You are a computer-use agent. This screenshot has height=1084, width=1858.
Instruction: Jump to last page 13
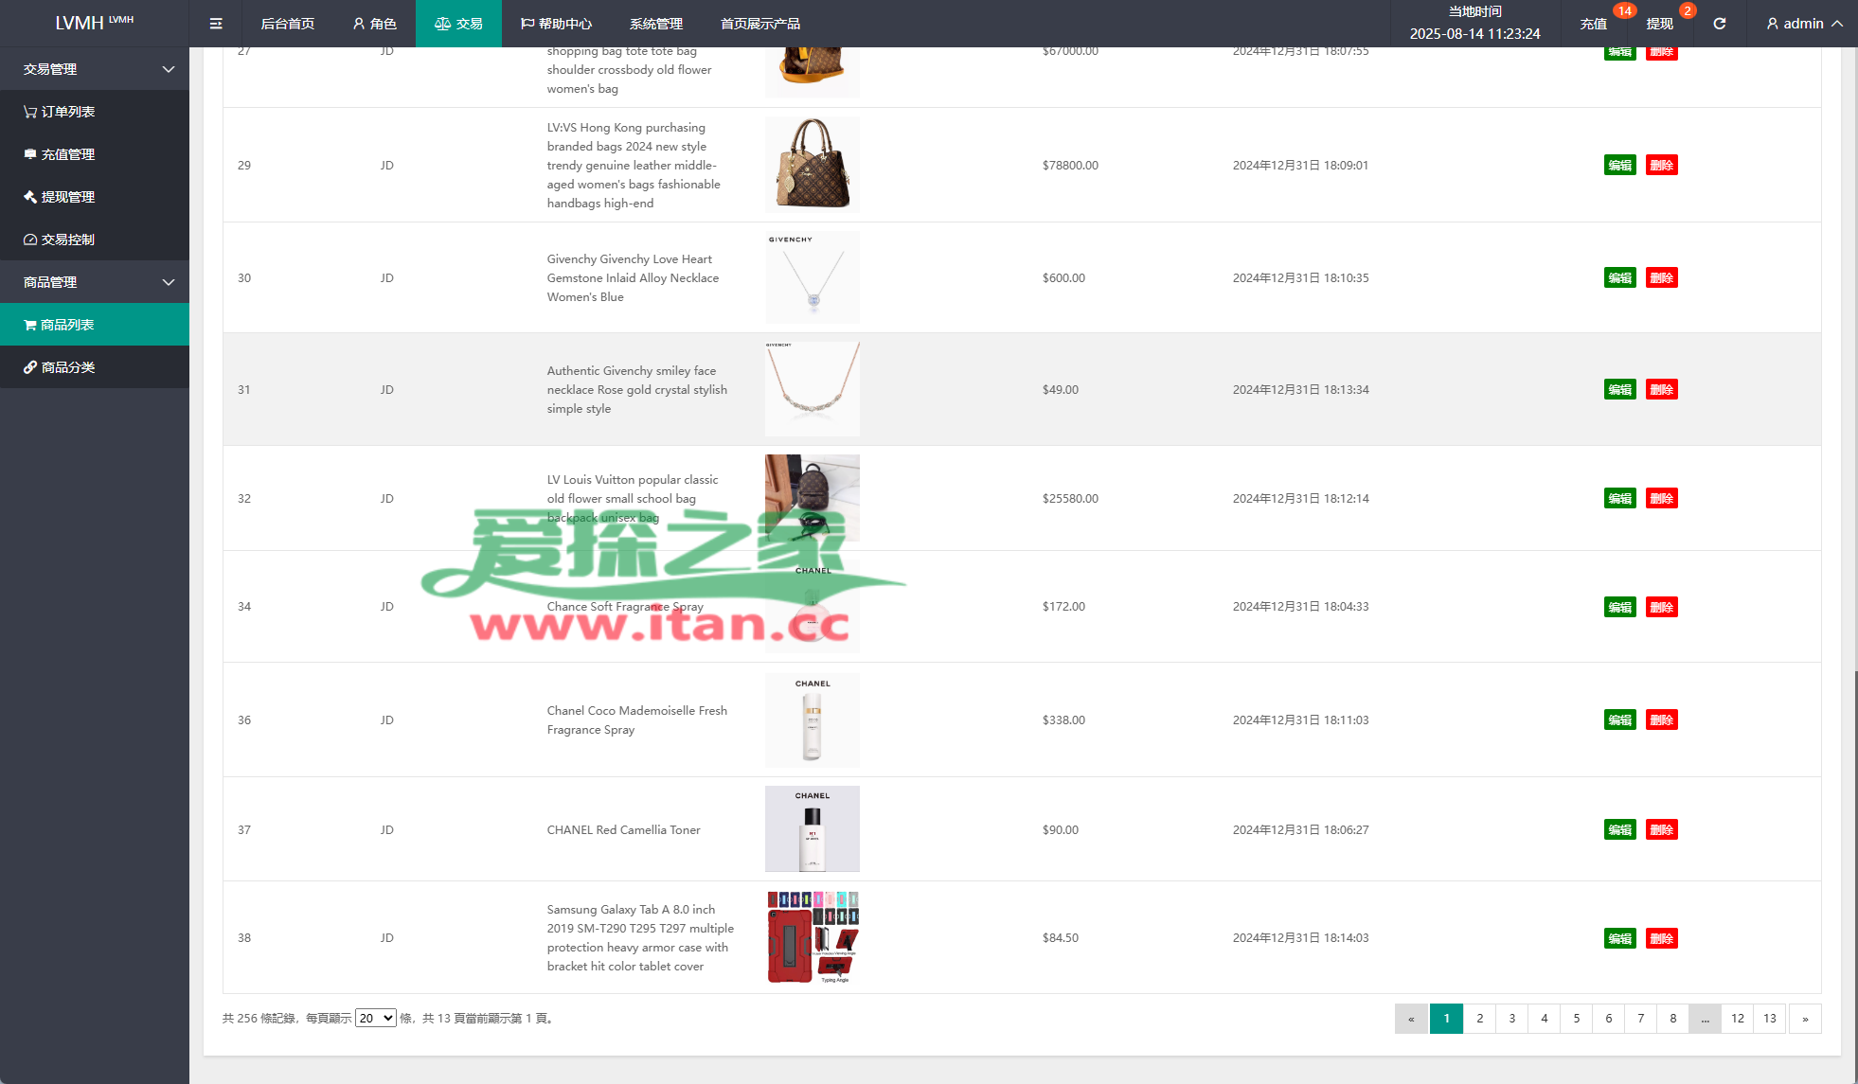coord(1769,1019)
